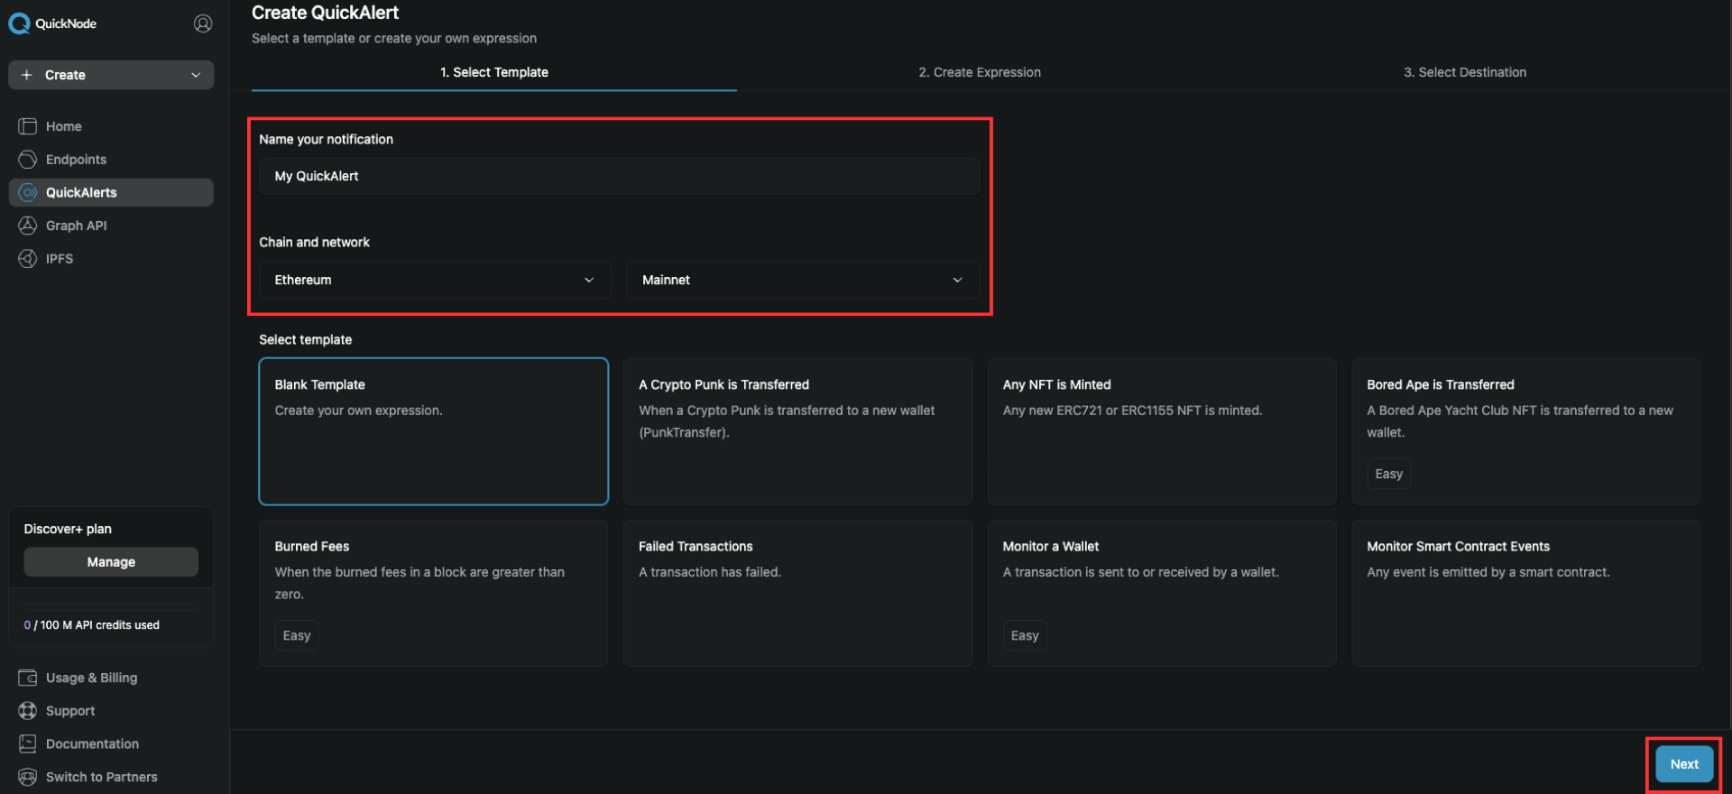Click the Discover+ plan label
Viewport: 1732px width, 794px height.
(x=68, y=529)
